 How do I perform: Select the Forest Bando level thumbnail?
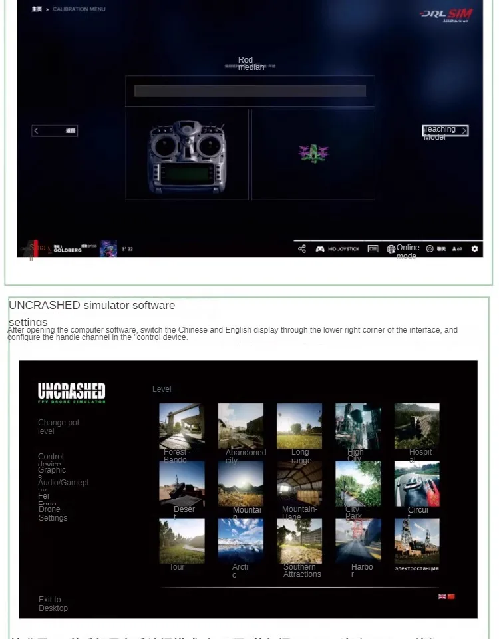[x=182, y=426]
